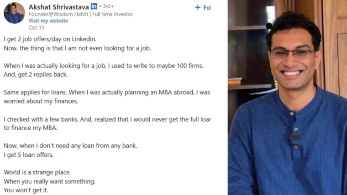The width and height of the screenshot is (347, 195).
Task: Click the plus icon on Follow
Action: 197,7
